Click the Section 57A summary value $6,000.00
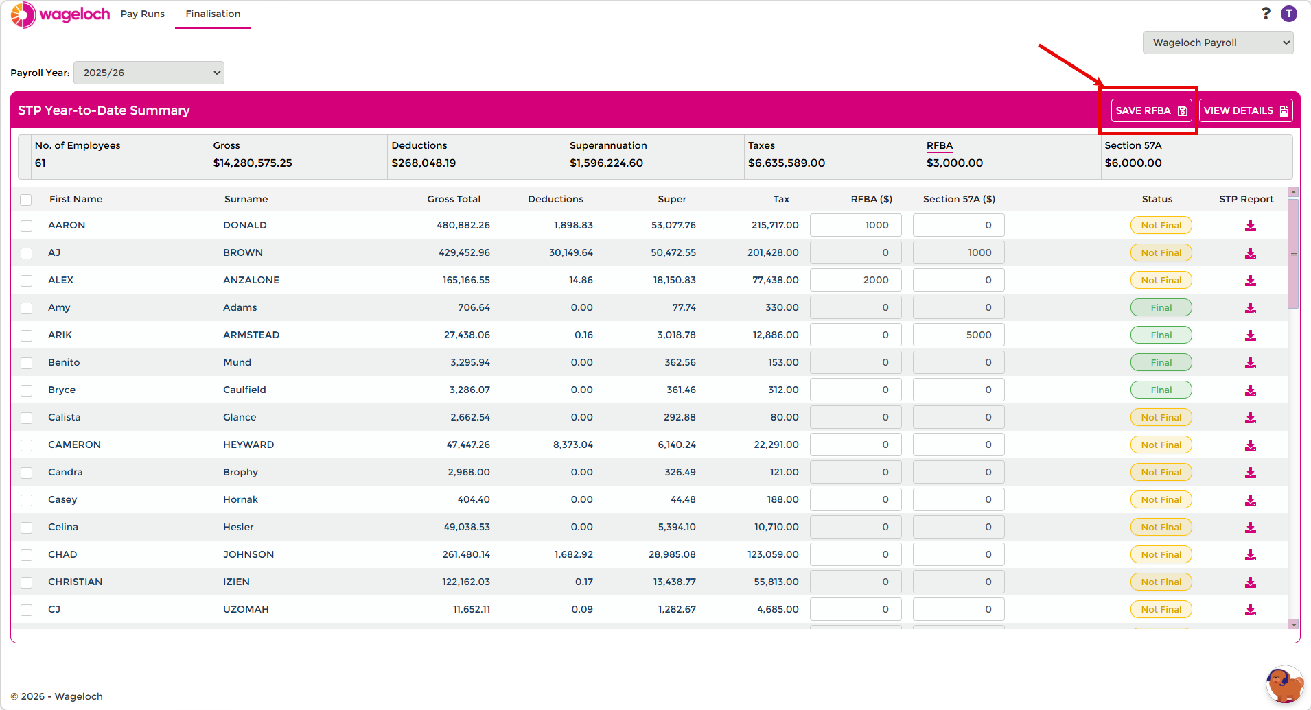 point(1133,163)
